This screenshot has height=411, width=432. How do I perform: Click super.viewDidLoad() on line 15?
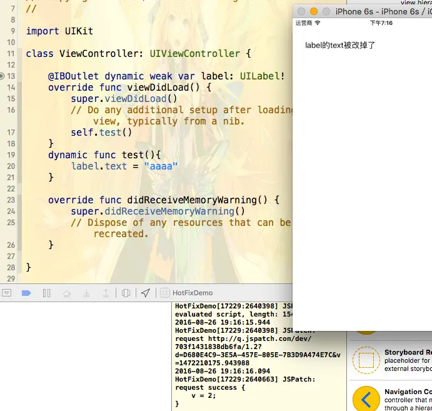(124, 99)
